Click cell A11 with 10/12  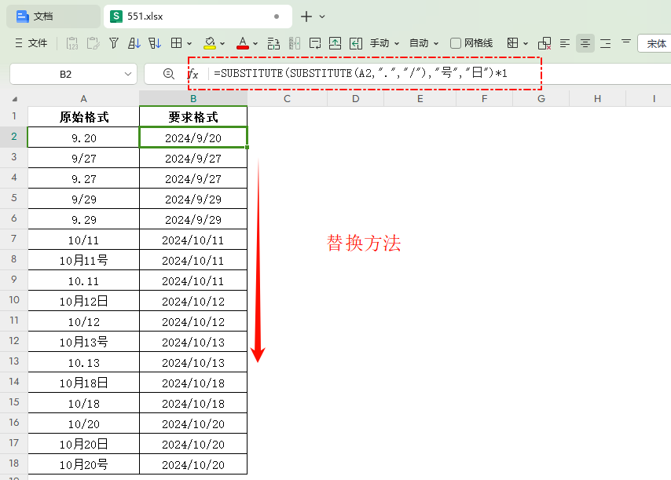pyautogui.click(x=83, y=321)
